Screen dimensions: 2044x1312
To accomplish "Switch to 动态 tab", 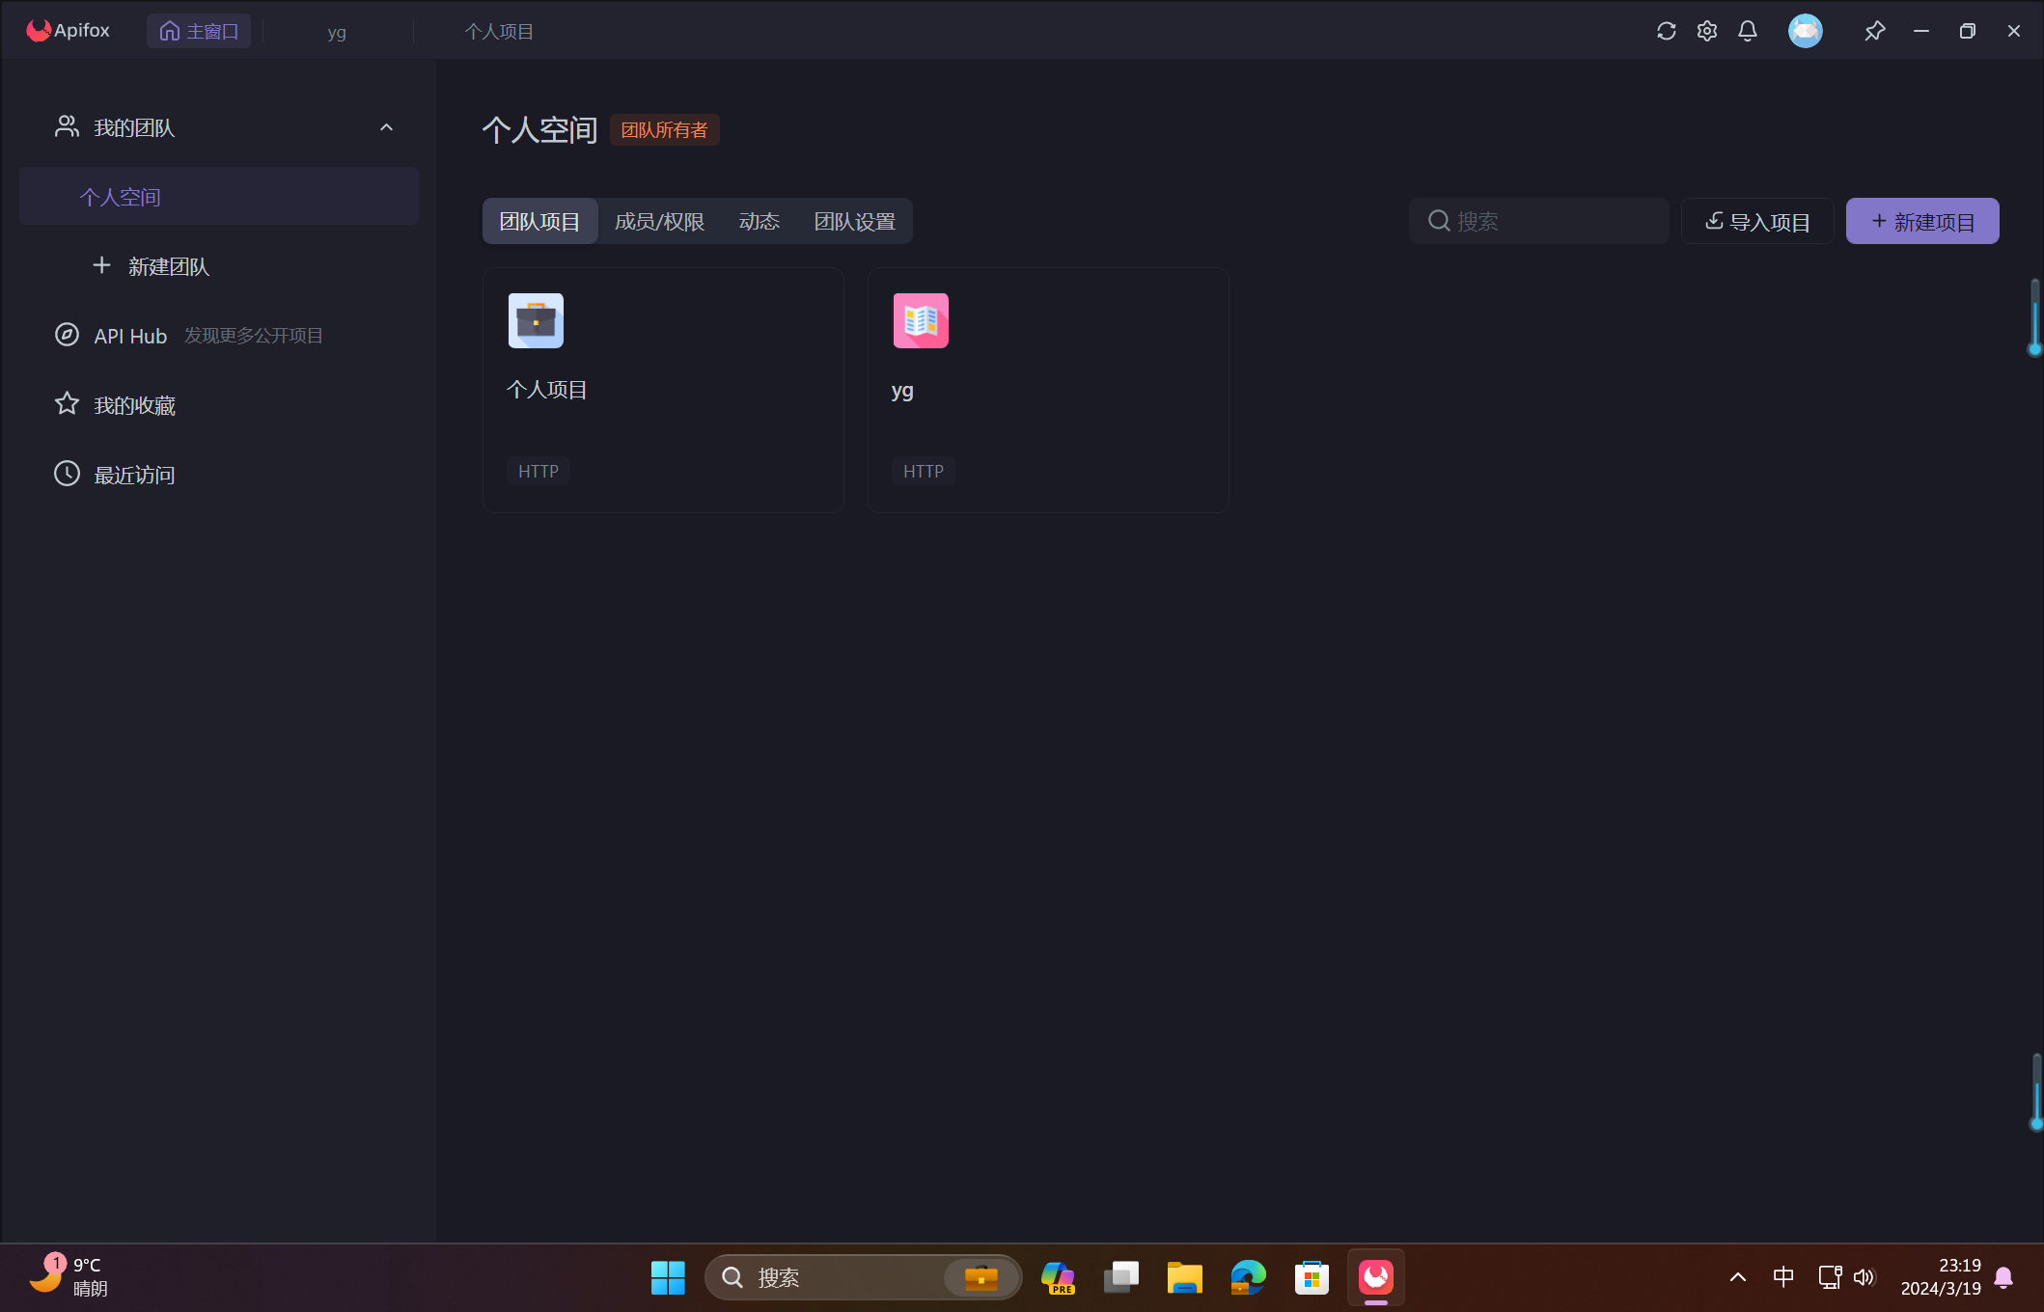I will (759, 221).
